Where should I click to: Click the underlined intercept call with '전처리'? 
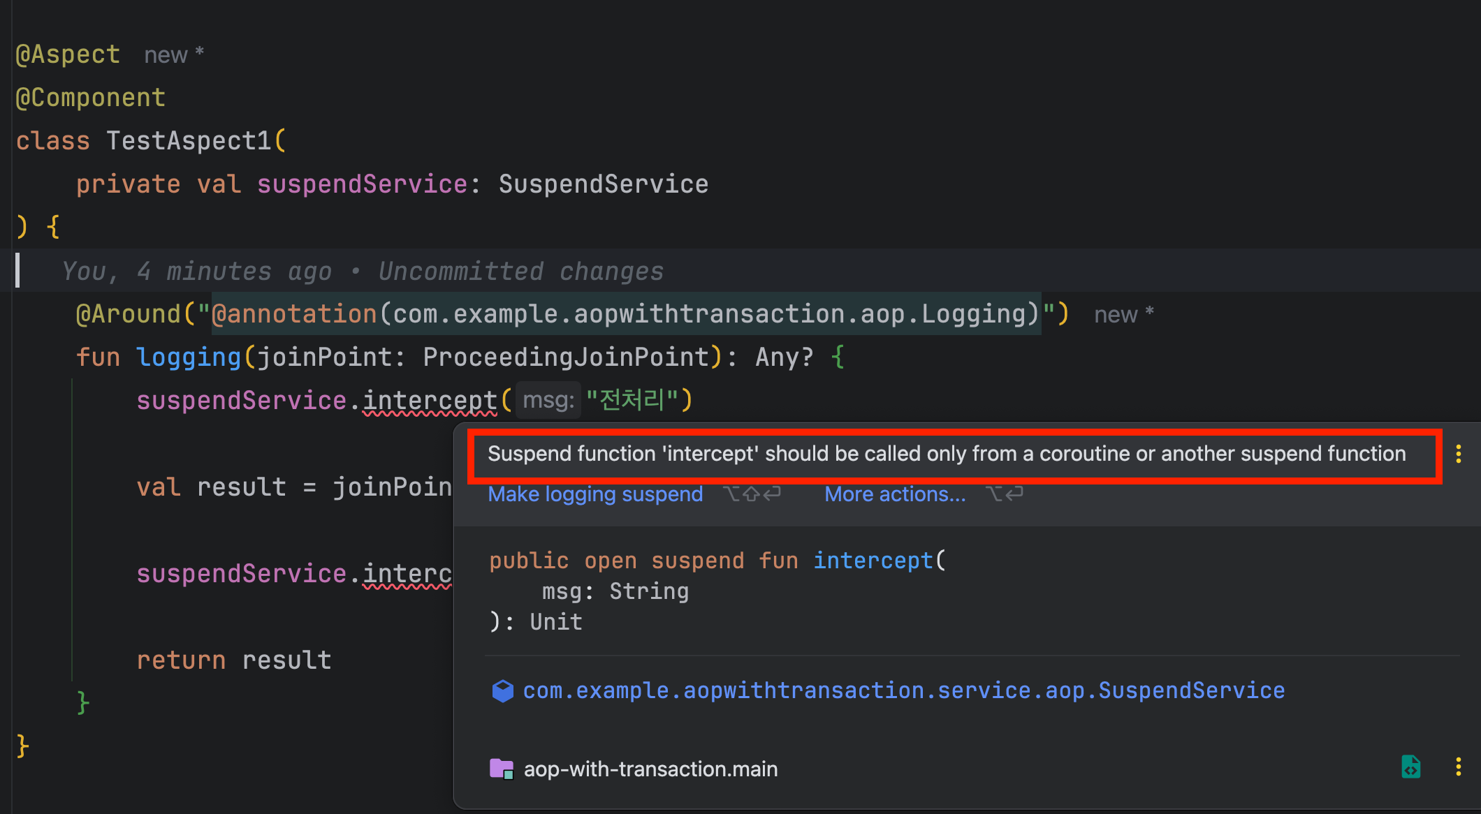tap(430, 401)
